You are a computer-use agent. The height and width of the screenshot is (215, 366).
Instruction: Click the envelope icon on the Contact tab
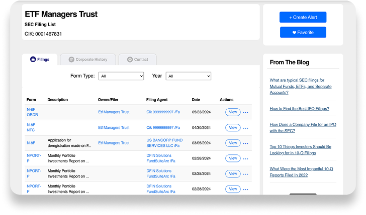point(130,59)
